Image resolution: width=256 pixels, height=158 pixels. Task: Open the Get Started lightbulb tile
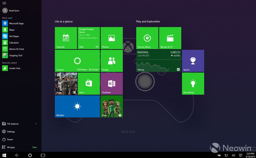pyautogui.click(x=193, y=84)
